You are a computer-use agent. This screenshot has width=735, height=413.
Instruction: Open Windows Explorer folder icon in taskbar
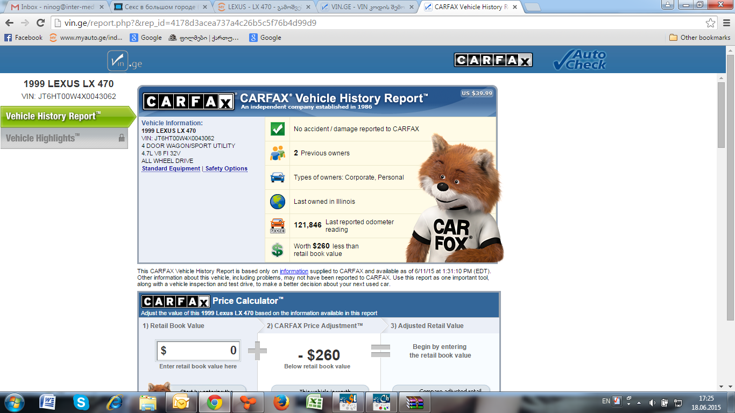pos(148,402)
